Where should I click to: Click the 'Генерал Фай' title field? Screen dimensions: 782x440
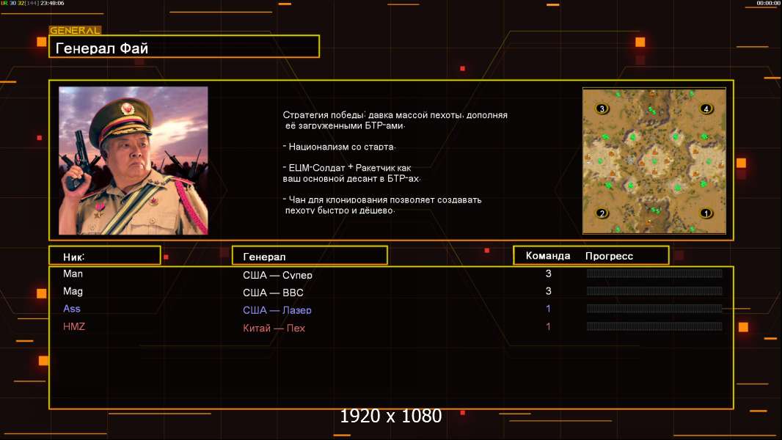[x=184, y=46]
